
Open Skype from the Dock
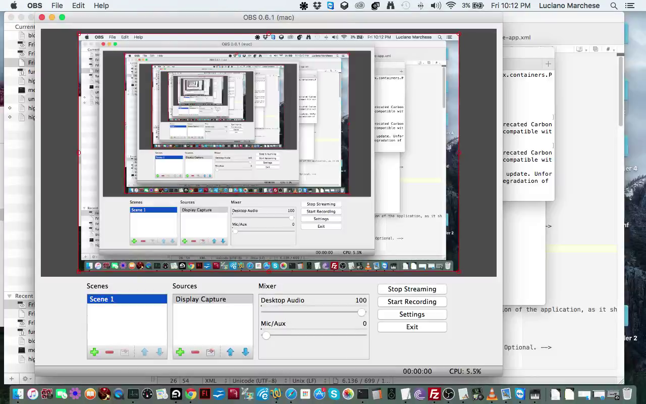[334, 394]
